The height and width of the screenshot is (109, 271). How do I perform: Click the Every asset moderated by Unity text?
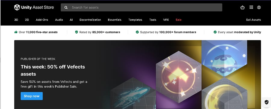tap(239, 32)
